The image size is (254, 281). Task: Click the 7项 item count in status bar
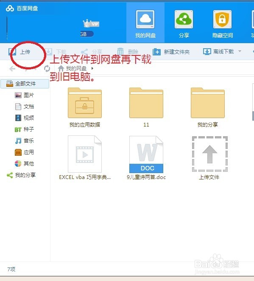(x=11, y=269)
